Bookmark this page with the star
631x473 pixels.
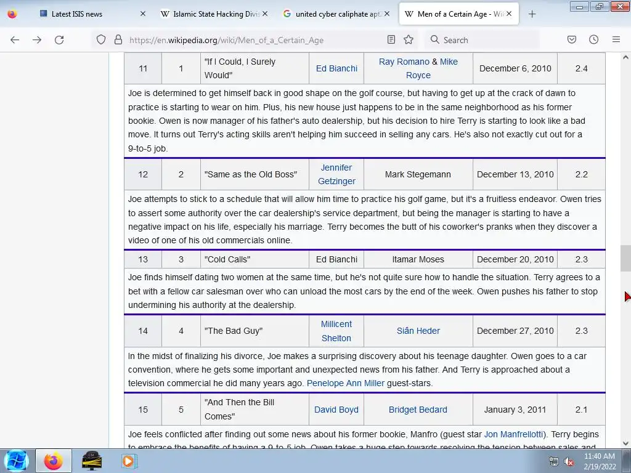tap(409, 39)
